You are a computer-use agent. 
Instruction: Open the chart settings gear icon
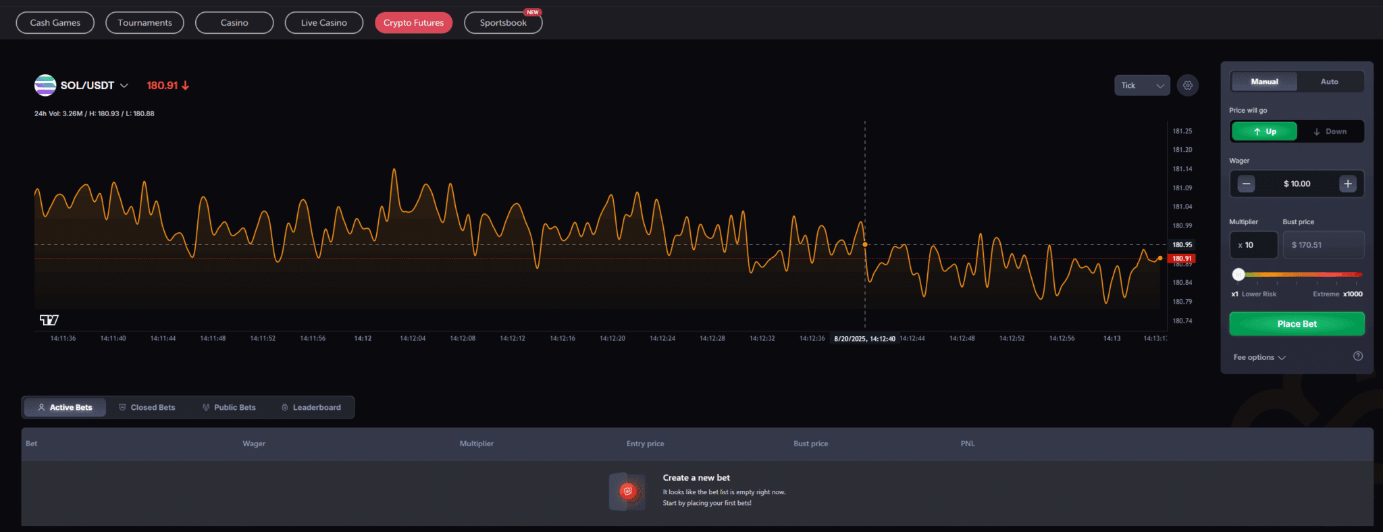pyautogui.click(x=1187, y=86)
